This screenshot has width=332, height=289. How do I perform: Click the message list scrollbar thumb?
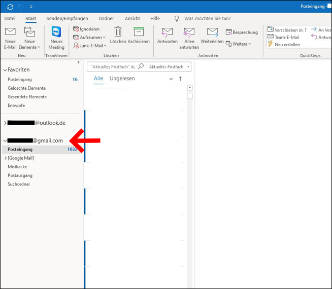click(x=190, y=96)
